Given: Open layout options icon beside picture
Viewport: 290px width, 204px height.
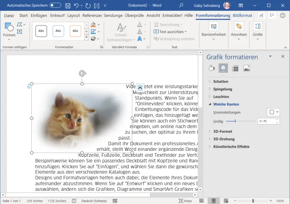Looking at the screenshot, I should click(140, 87).
